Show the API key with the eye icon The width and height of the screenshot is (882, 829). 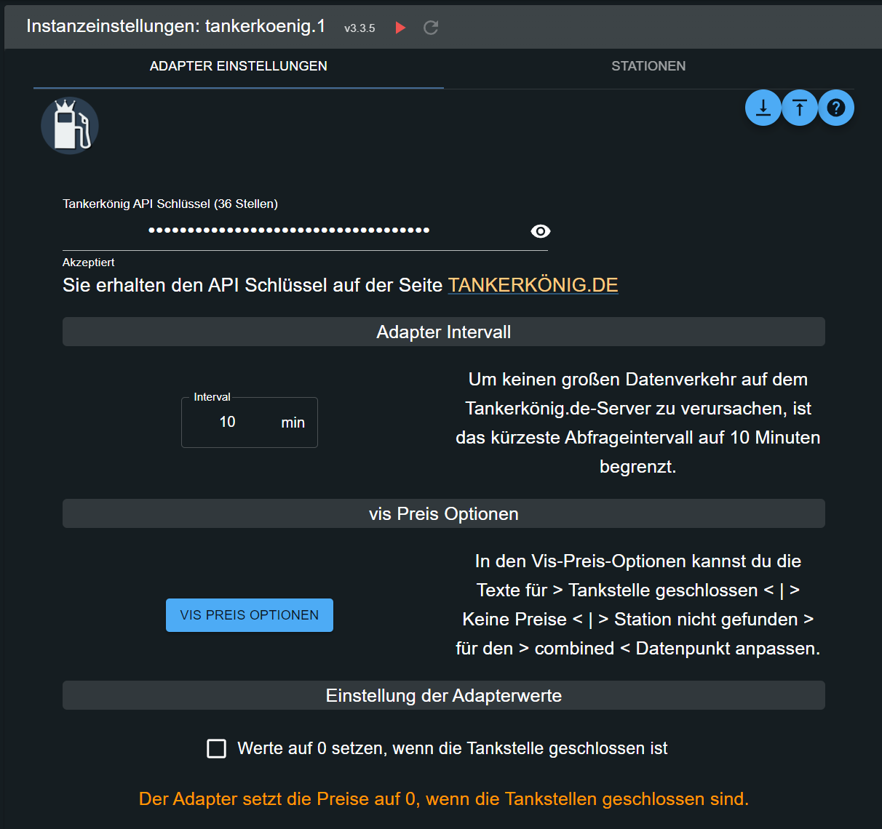tap(541, 231)
